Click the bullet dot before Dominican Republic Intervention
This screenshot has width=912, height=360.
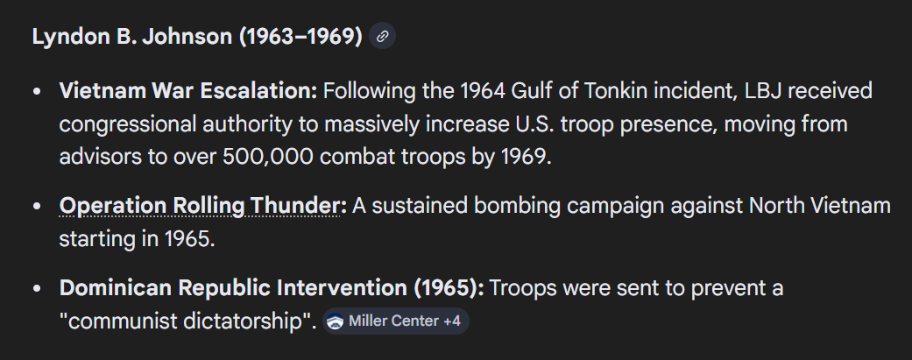(x=37, y=289)
